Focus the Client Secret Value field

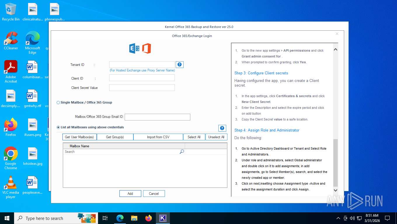pyautogui.click(x=142, y=87)
